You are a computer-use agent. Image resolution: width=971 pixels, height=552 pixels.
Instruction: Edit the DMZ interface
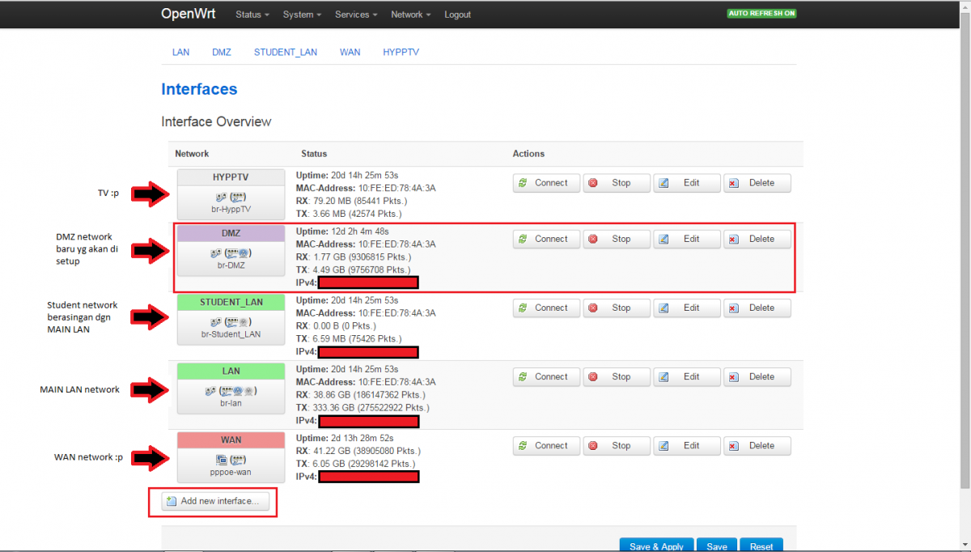coord(686,239)
